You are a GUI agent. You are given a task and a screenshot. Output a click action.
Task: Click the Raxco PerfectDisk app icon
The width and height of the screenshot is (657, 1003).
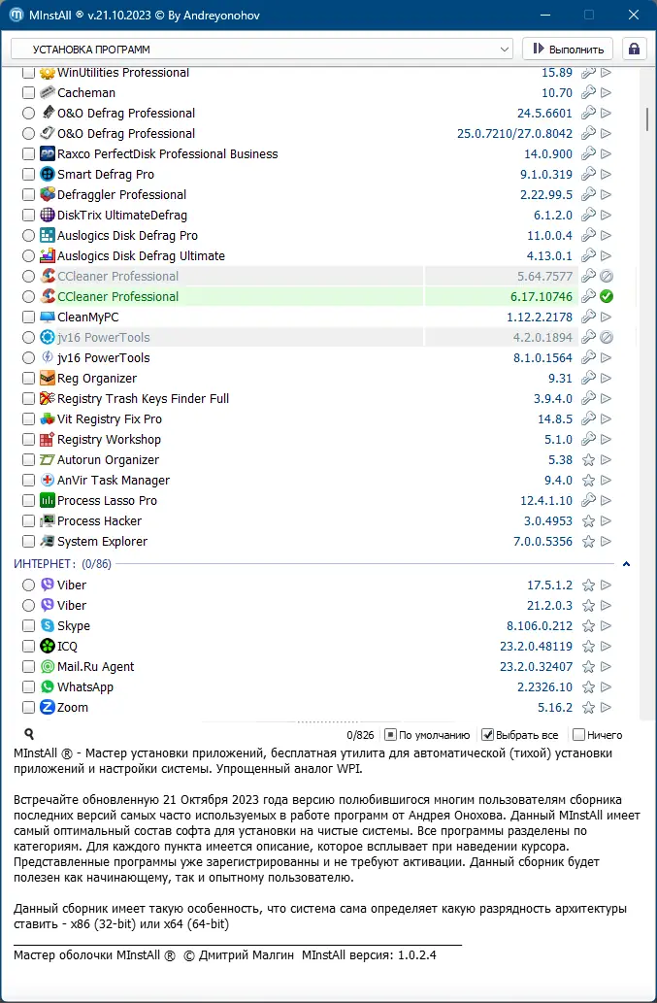pyautogui.click(x=48, y=153)
